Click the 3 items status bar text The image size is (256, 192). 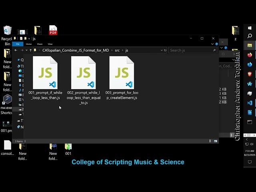coord(19,141)
